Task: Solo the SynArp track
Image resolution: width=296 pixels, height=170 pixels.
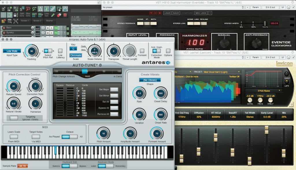Action: click(51, 33)
